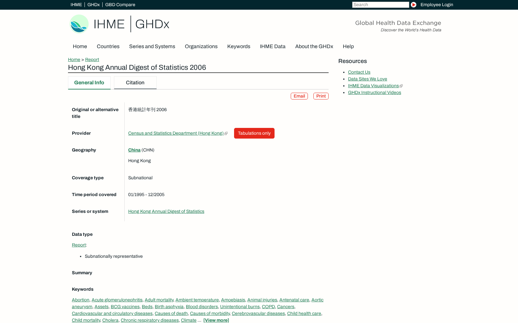Open Hong Kong Annual Digest of Statistics series link
The image size is (518, 323).
pyautogui.click(x=166, y=211)
